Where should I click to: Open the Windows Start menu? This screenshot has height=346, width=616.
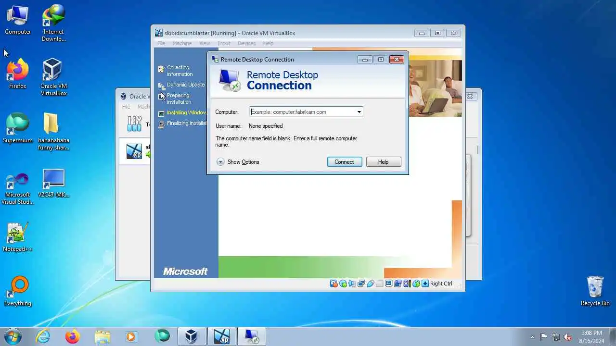pyautogui.click(x=13, y=336)
